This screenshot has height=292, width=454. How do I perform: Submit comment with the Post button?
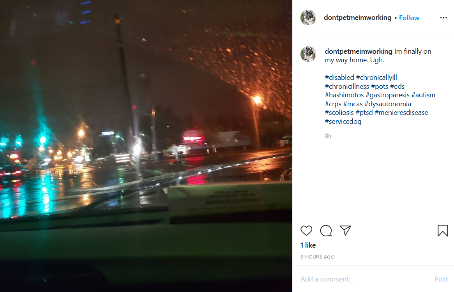click(x=441, y=279)
